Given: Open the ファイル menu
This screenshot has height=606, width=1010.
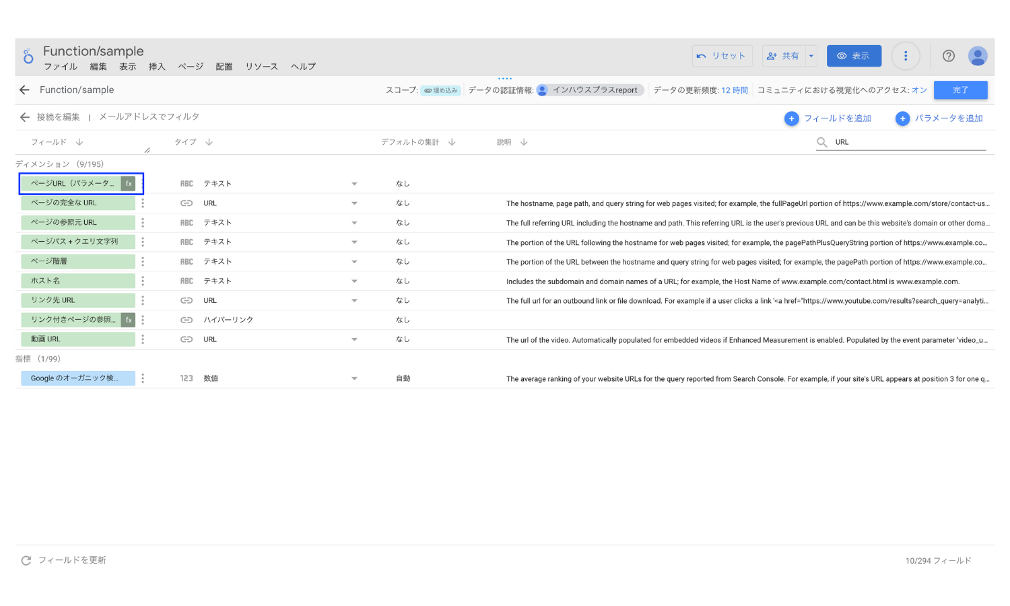Looking at the screenshot, I should pyautogui.click(x=61, y=67).
